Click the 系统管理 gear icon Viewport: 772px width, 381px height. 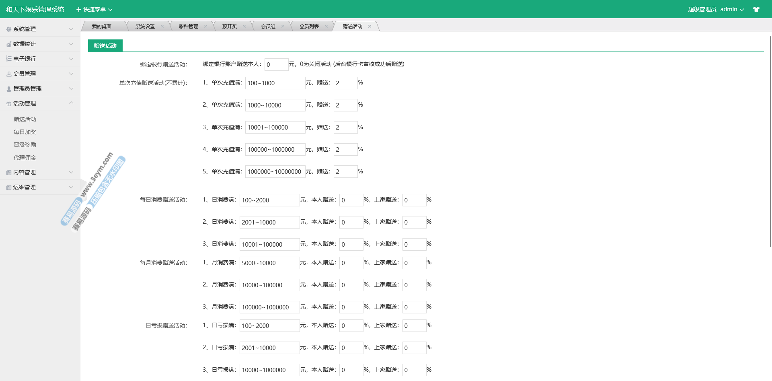click(x=9, y=29)
